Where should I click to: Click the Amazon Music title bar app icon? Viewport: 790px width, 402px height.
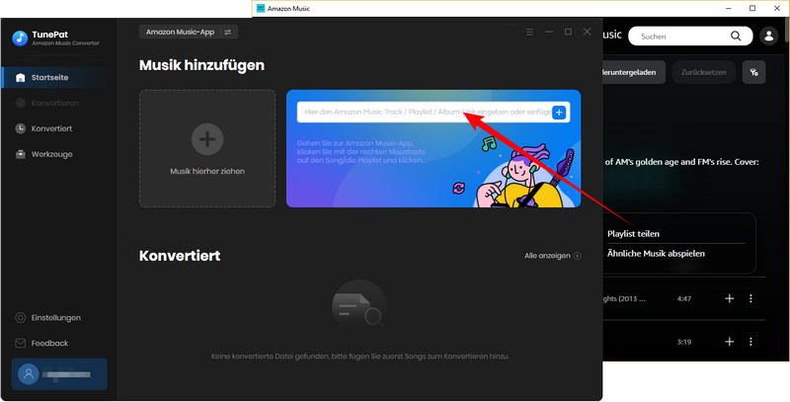[261, 9]
